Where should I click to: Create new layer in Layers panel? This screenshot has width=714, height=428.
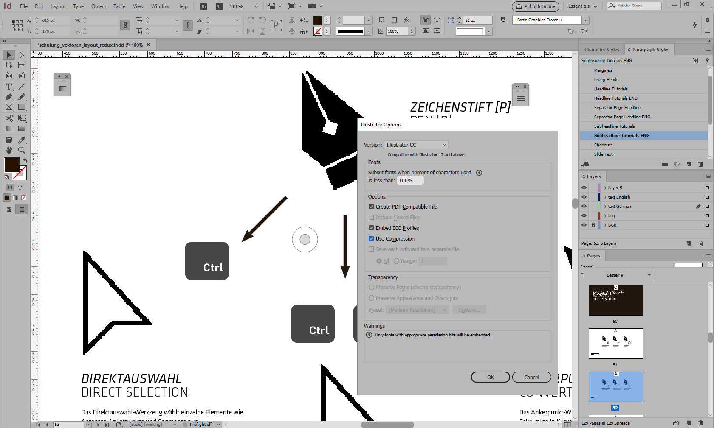689,243
